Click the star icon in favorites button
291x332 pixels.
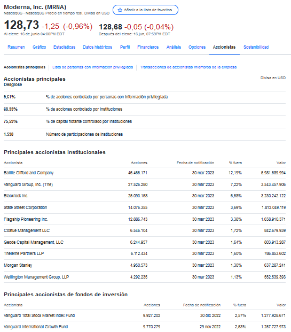[x=120, y=10]
